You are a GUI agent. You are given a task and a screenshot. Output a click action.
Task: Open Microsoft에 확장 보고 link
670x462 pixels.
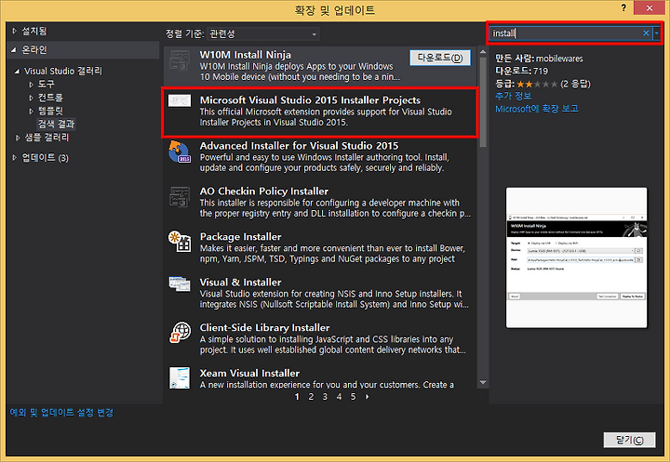[537, 109]
